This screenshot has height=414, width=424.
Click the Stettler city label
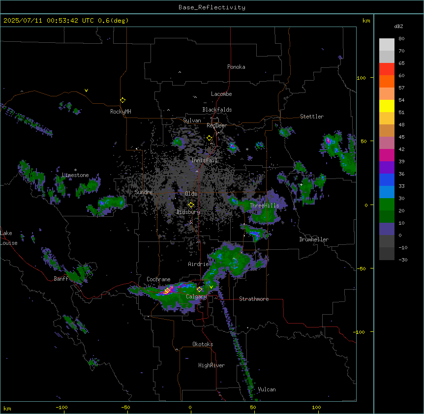pyautogui.click(x=312, y=117)
